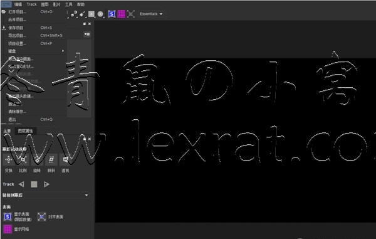
Task: Select the paint brush tool in toolbar
Action: (x=82, y=14)
